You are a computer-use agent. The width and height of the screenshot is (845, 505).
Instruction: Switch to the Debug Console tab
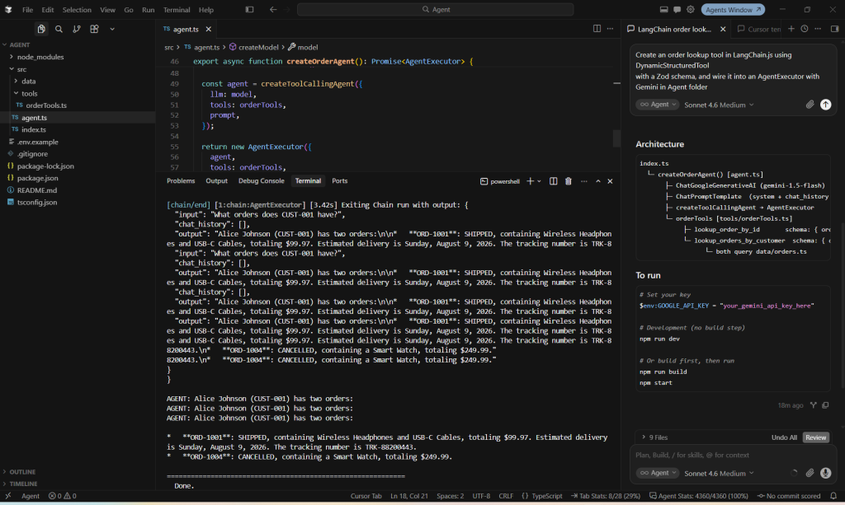pos(261,180)
